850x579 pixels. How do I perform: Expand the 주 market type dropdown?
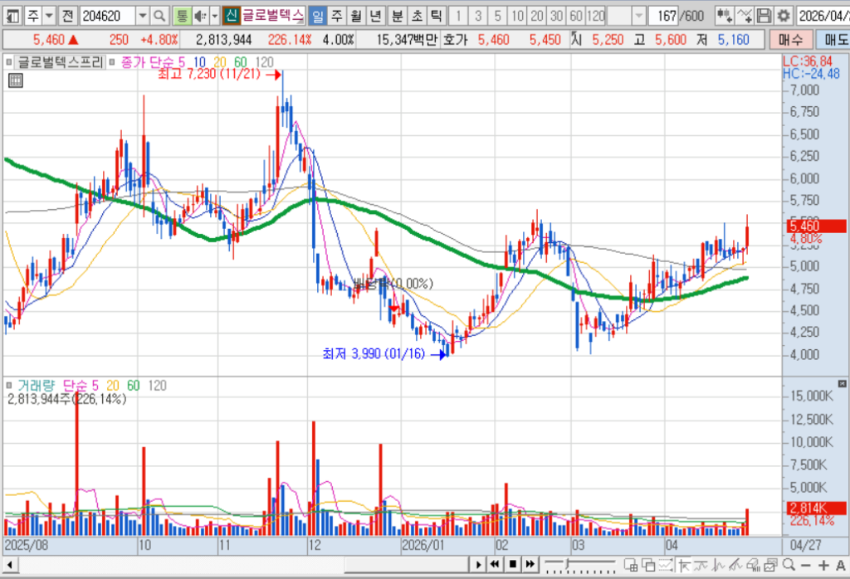click(x=49, y=17)
